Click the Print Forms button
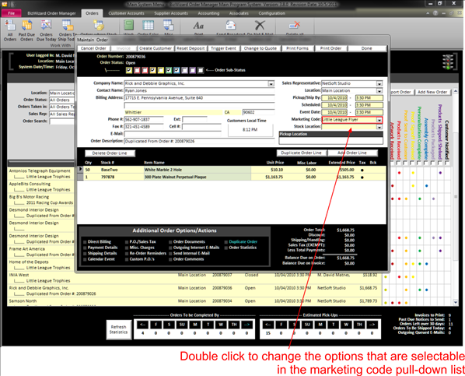465x376 pixels. 297,48
